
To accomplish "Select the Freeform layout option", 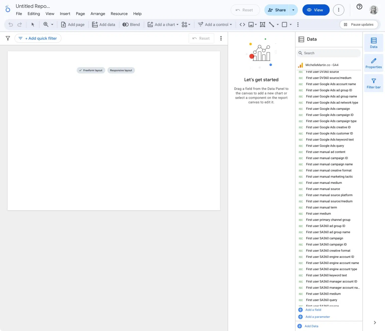I will tap(91, 70).
